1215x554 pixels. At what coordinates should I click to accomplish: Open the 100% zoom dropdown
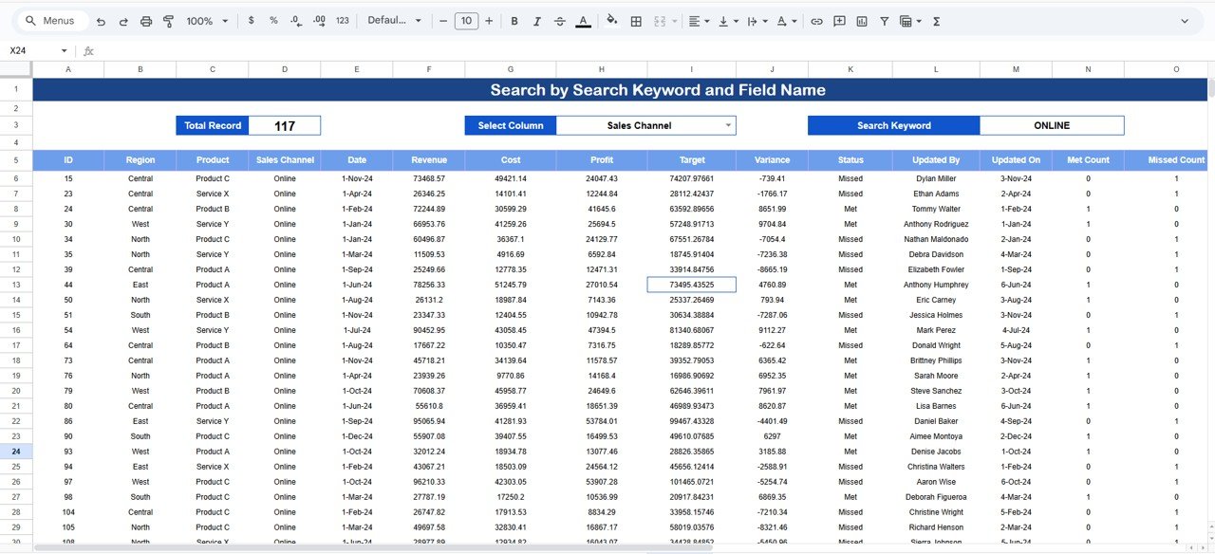[207, 21]
